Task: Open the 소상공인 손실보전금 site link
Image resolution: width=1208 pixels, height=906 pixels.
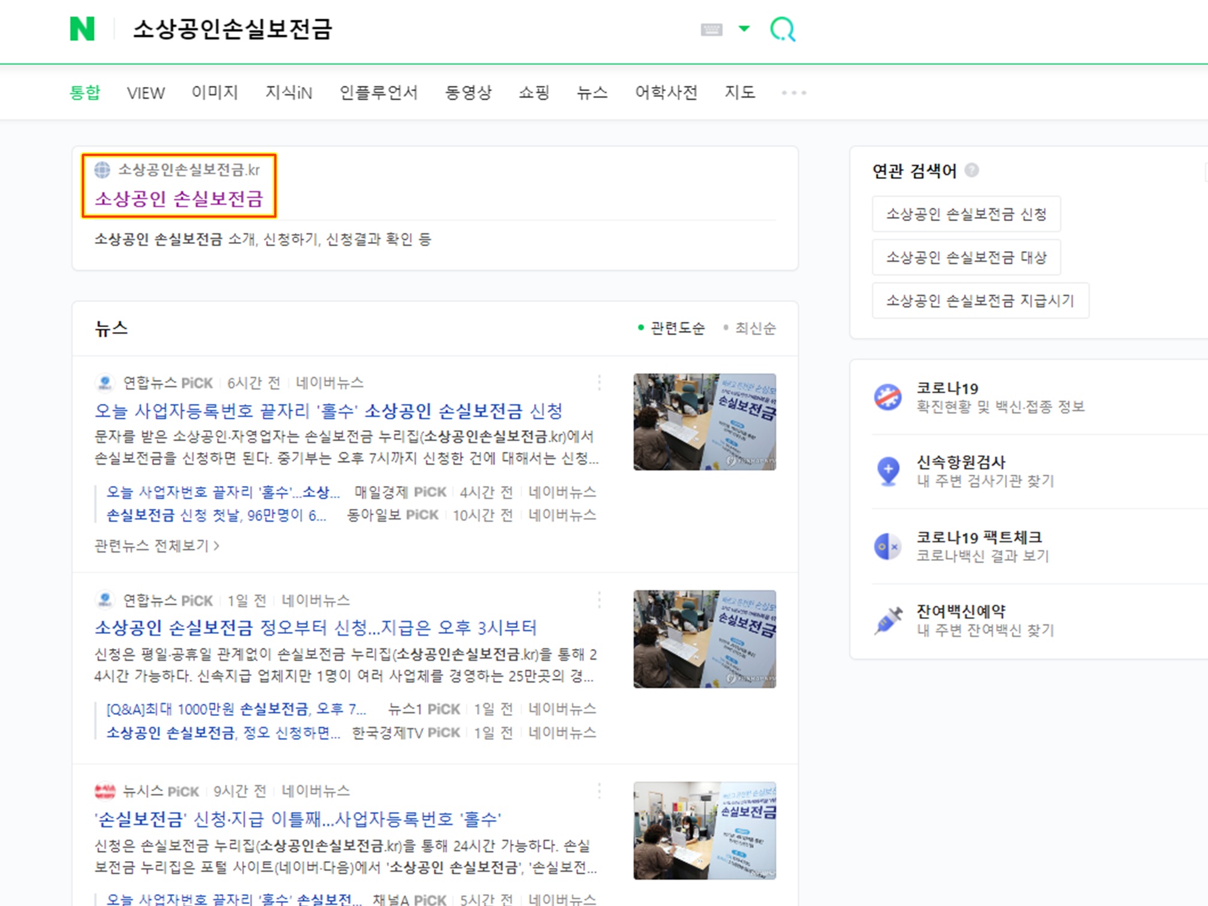Action: (x=179, y=198)
